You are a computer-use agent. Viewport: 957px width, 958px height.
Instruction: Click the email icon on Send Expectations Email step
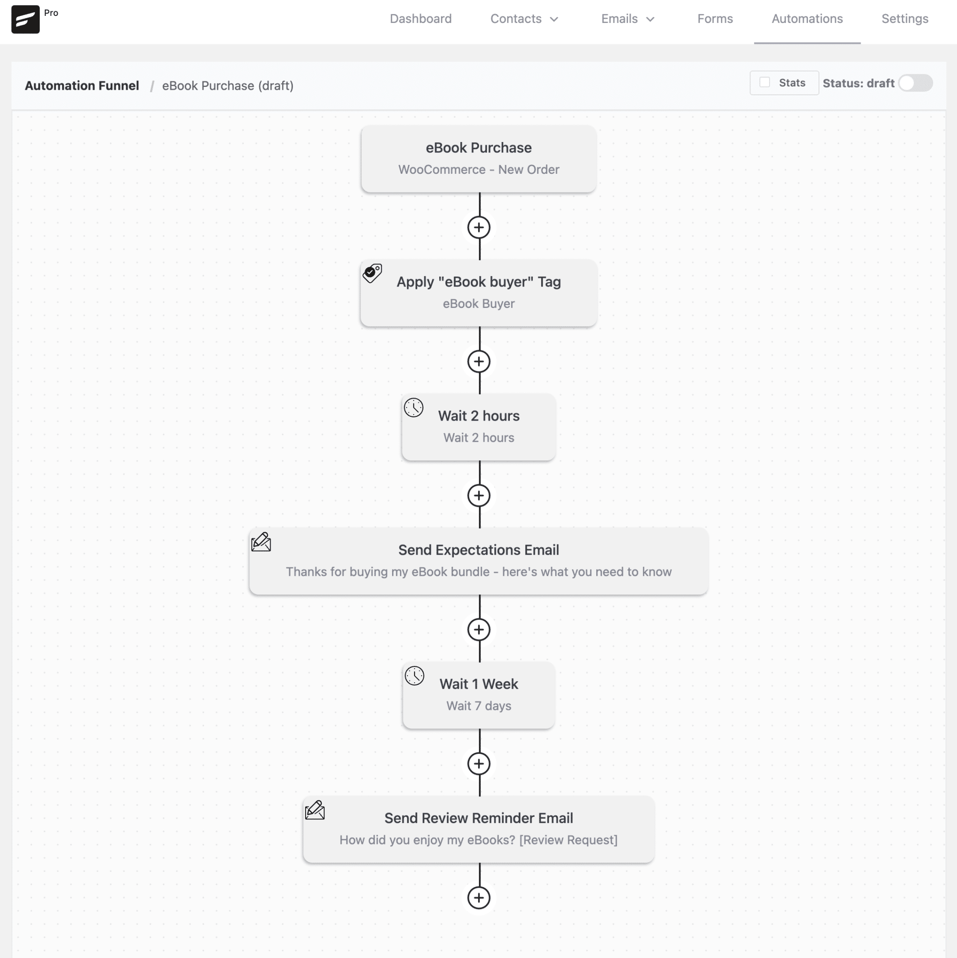(x=261, y=542)
